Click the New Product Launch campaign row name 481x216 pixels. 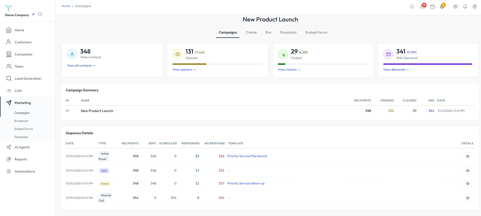pyautogui.click(x=97, y=111)
